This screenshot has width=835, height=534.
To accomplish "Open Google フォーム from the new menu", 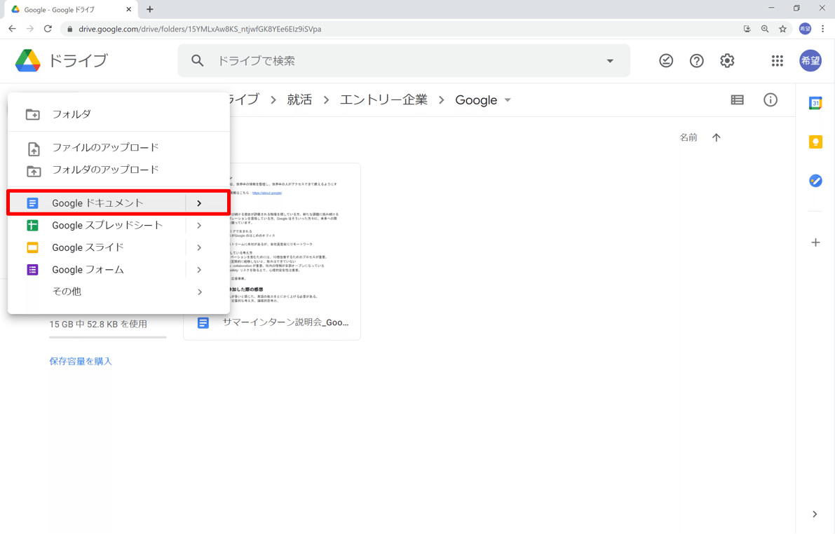I will coord(88,269).
